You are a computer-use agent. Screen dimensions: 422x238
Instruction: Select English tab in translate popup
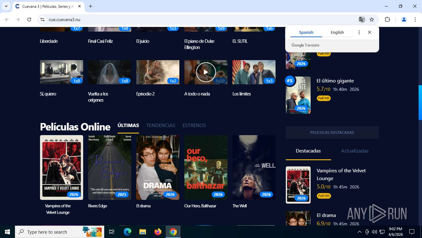point(337,32)
